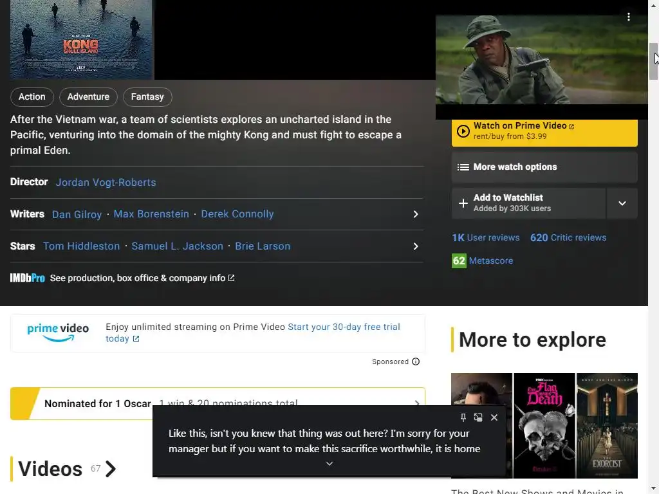Click the caption popup pop-out icon
The image size is (659, 494).
point(478,417)
